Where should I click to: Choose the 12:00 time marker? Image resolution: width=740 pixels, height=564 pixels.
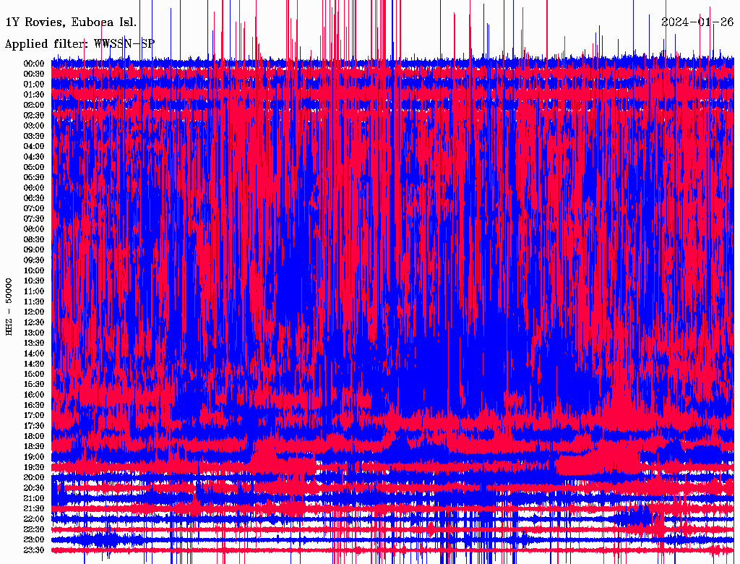click(34, 312)
